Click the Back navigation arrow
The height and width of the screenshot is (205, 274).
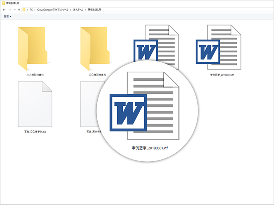coord(4,10)
